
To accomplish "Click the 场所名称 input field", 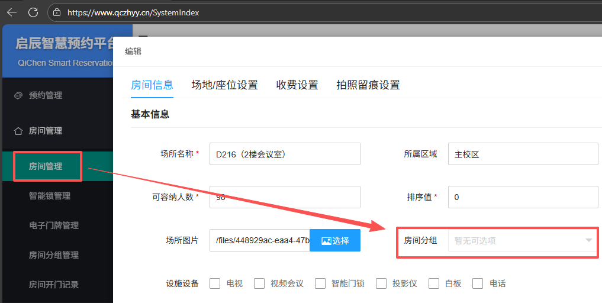I will pyautogui.click(x=285, y=154).
